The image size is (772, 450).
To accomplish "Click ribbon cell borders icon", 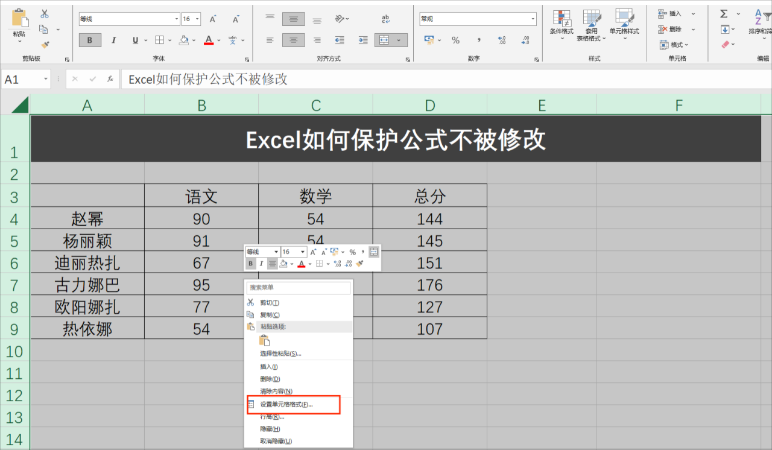I will click(159, 40).
